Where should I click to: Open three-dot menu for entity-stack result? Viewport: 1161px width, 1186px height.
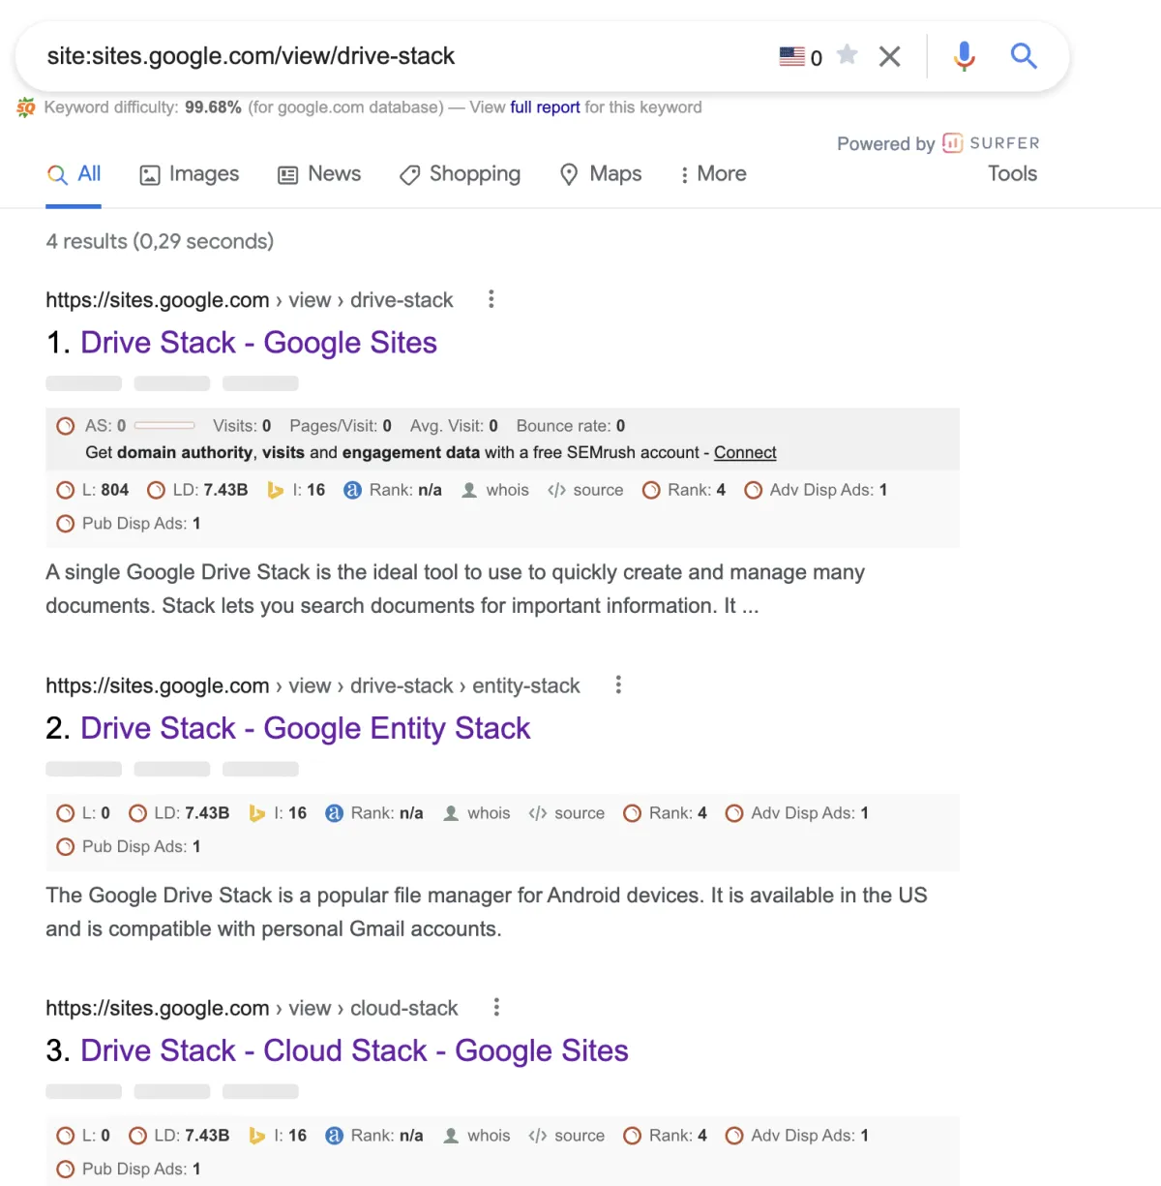pos(618,684)
